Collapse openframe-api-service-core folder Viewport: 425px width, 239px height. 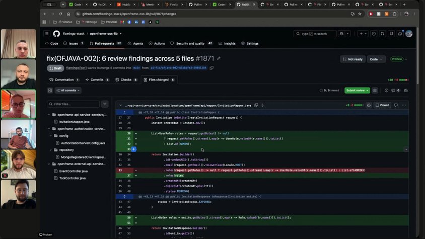[49, 115]
